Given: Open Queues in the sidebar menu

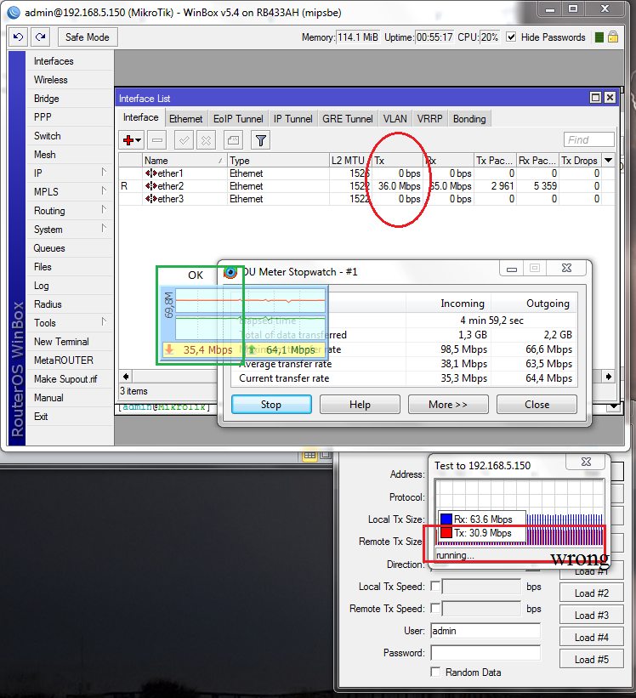Looking at the screenshot, I should point(49,248).
